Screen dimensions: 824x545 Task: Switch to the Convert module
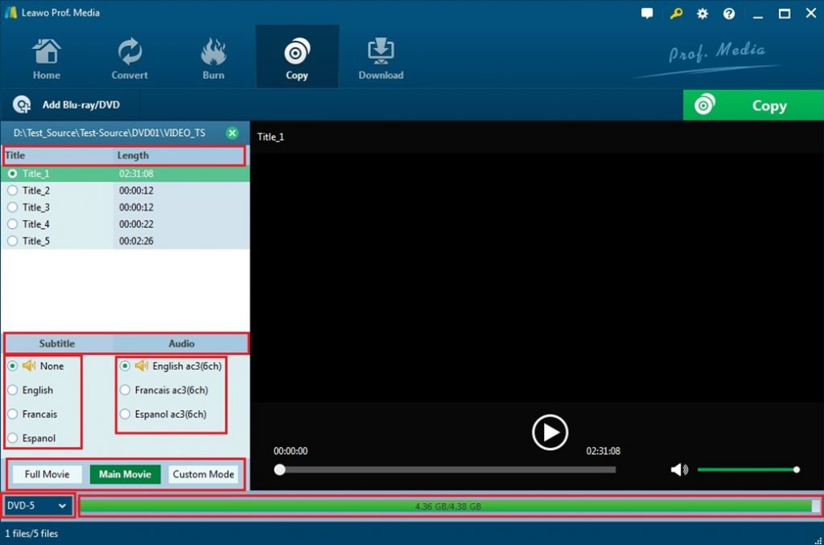point(129,56)
